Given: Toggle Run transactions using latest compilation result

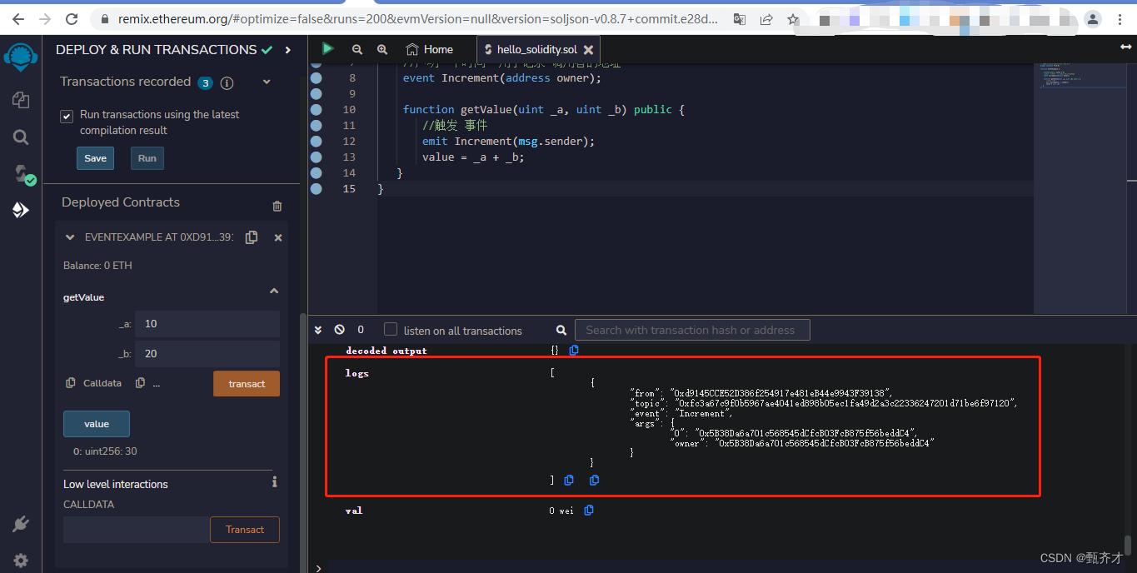Looking at the screenshot, I should pyautogui.click(x=67, y=117).
